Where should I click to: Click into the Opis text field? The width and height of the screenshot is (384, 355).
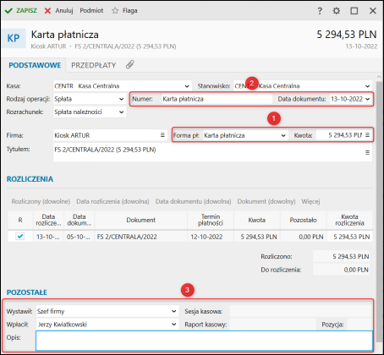click(x=204, y=341)
